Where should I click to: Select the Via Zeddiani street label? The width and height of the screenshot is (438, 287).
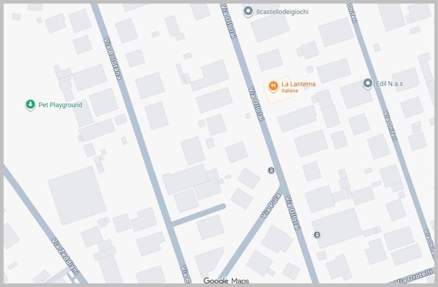(x=65, y=256)
